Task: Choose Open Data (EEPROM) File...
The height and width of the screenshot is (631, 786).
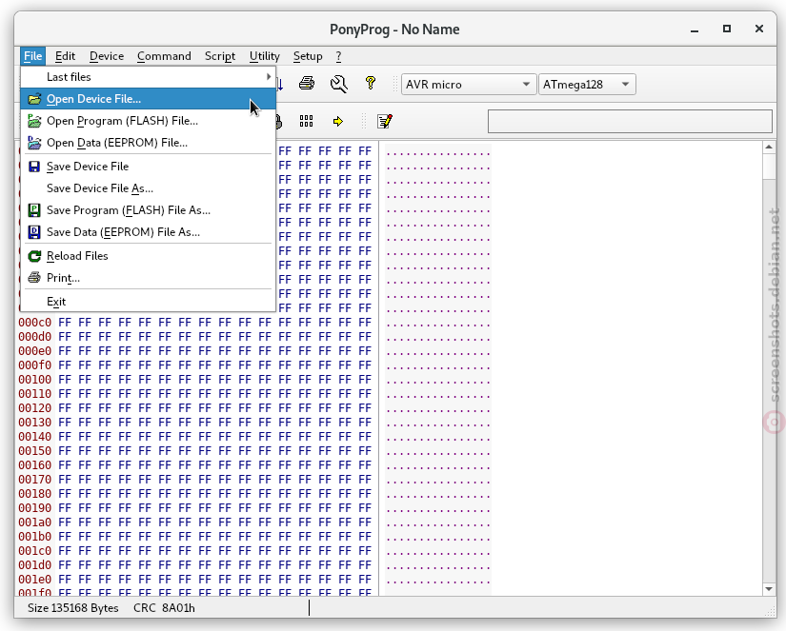Action: pyautogui.click(x=149, y=143)
